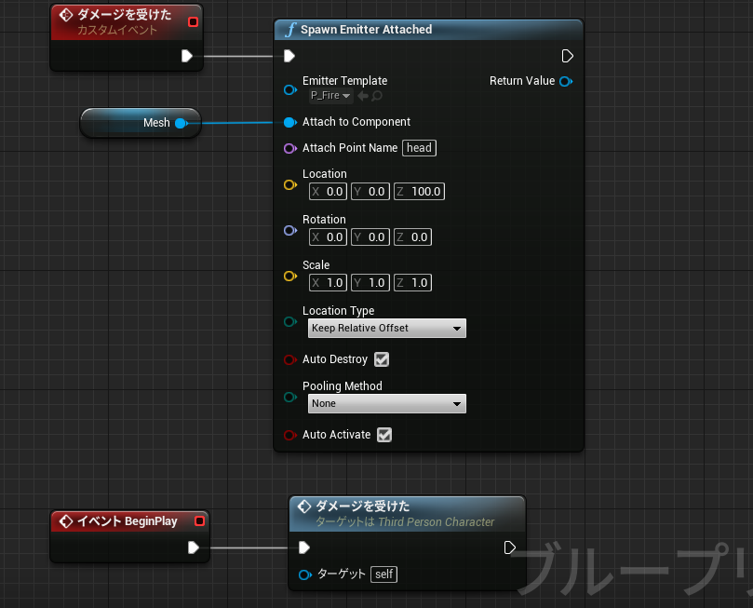Image resolution: width=753 pixels, height=608 pixels.
Task: Click the ダメージを受けた call node output exec pin
Action: pos(509,547)
